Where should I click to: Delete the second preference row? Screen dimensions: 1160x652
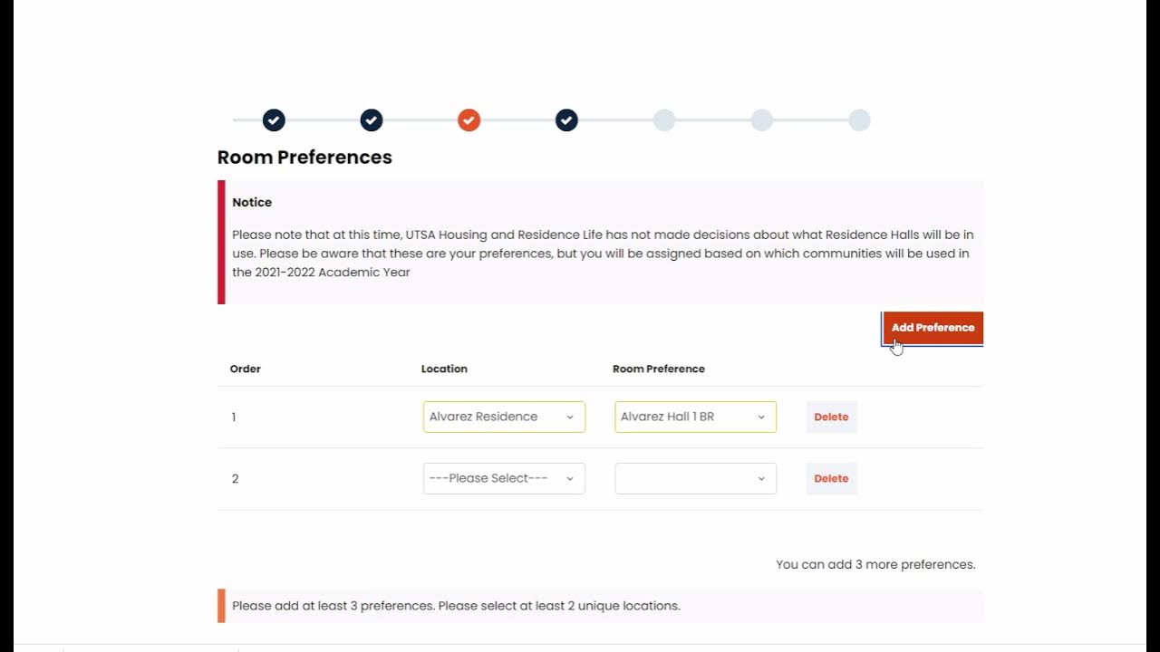click(x=831, y=478)
